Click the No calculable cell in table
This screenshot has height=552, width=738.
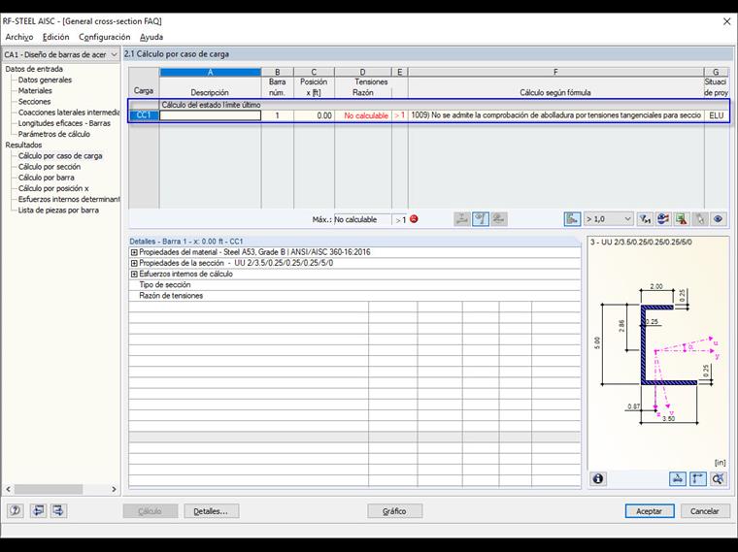[363, 115]
